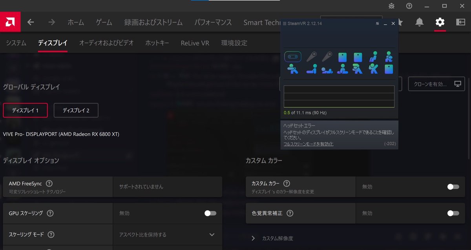
Task: Open the パフォーマンス tab
Action: pos(213,22)
